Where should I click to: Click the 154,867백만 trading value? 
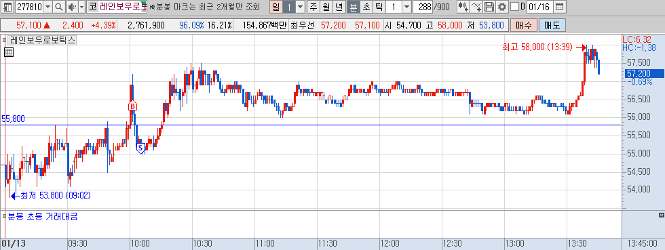pyautogui.click(x=265, y=26)
